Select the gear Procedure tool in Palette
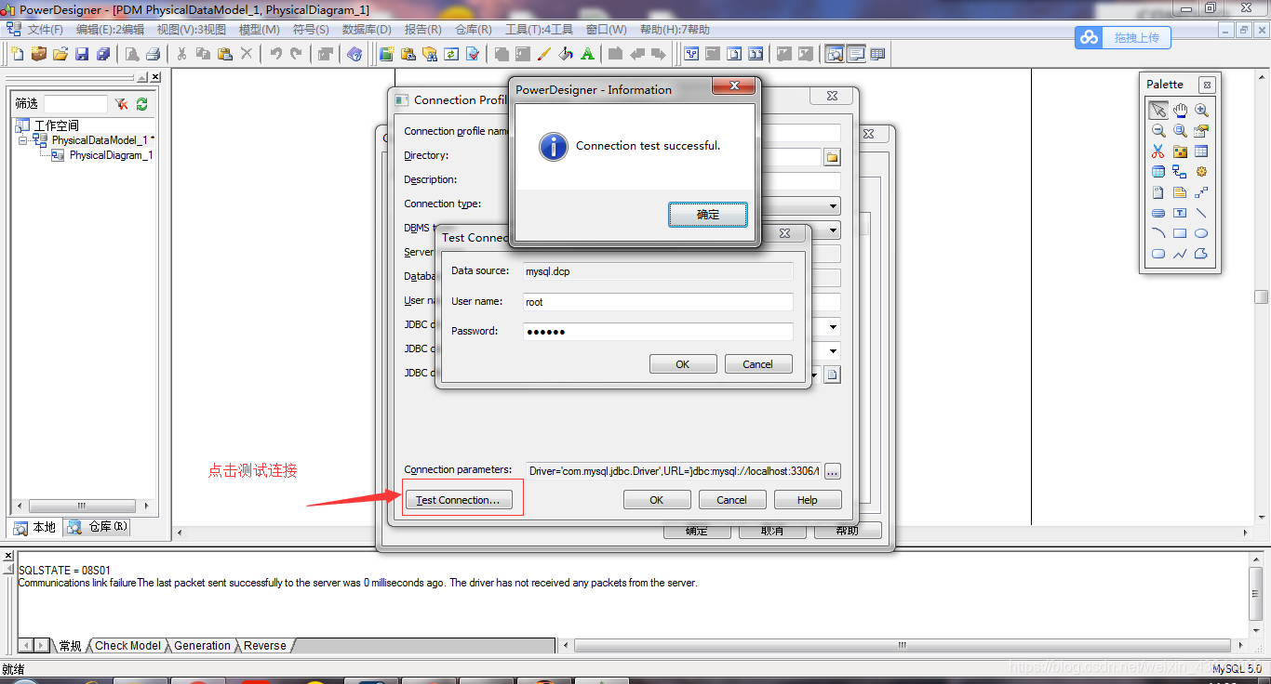Screen dimensions: 1271x684 click(1201, 172)
